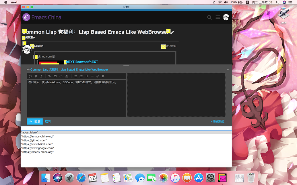Viewport: 297px width, 185px height.
Task: Insert a hyperlink in the reply
Action: pos(49,76)
